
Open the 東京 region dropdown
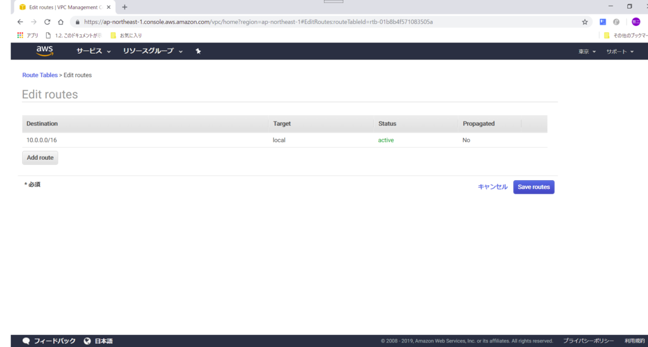pyautogui.click(x=587, y=52)
